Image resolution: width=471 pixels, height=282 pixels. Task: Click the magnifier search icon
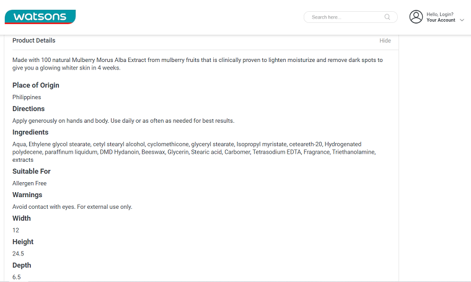[387, 17]
